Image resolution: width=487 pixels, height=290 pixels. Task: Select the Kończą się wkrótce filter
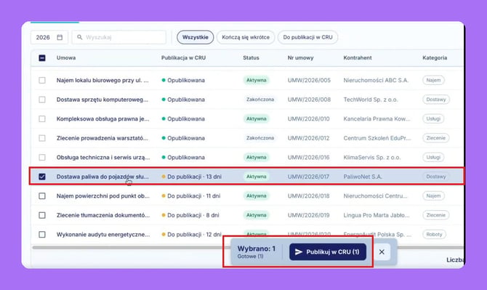[x=246, y=37]
